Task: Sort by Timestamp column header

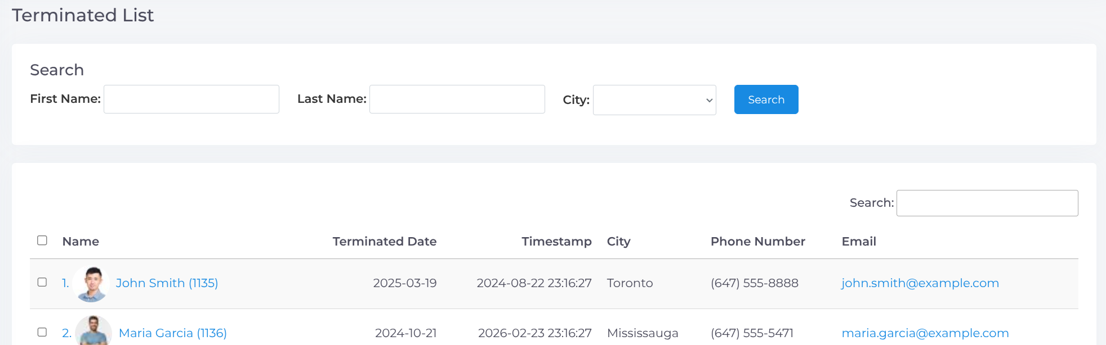Action: [x=556, y=242]
